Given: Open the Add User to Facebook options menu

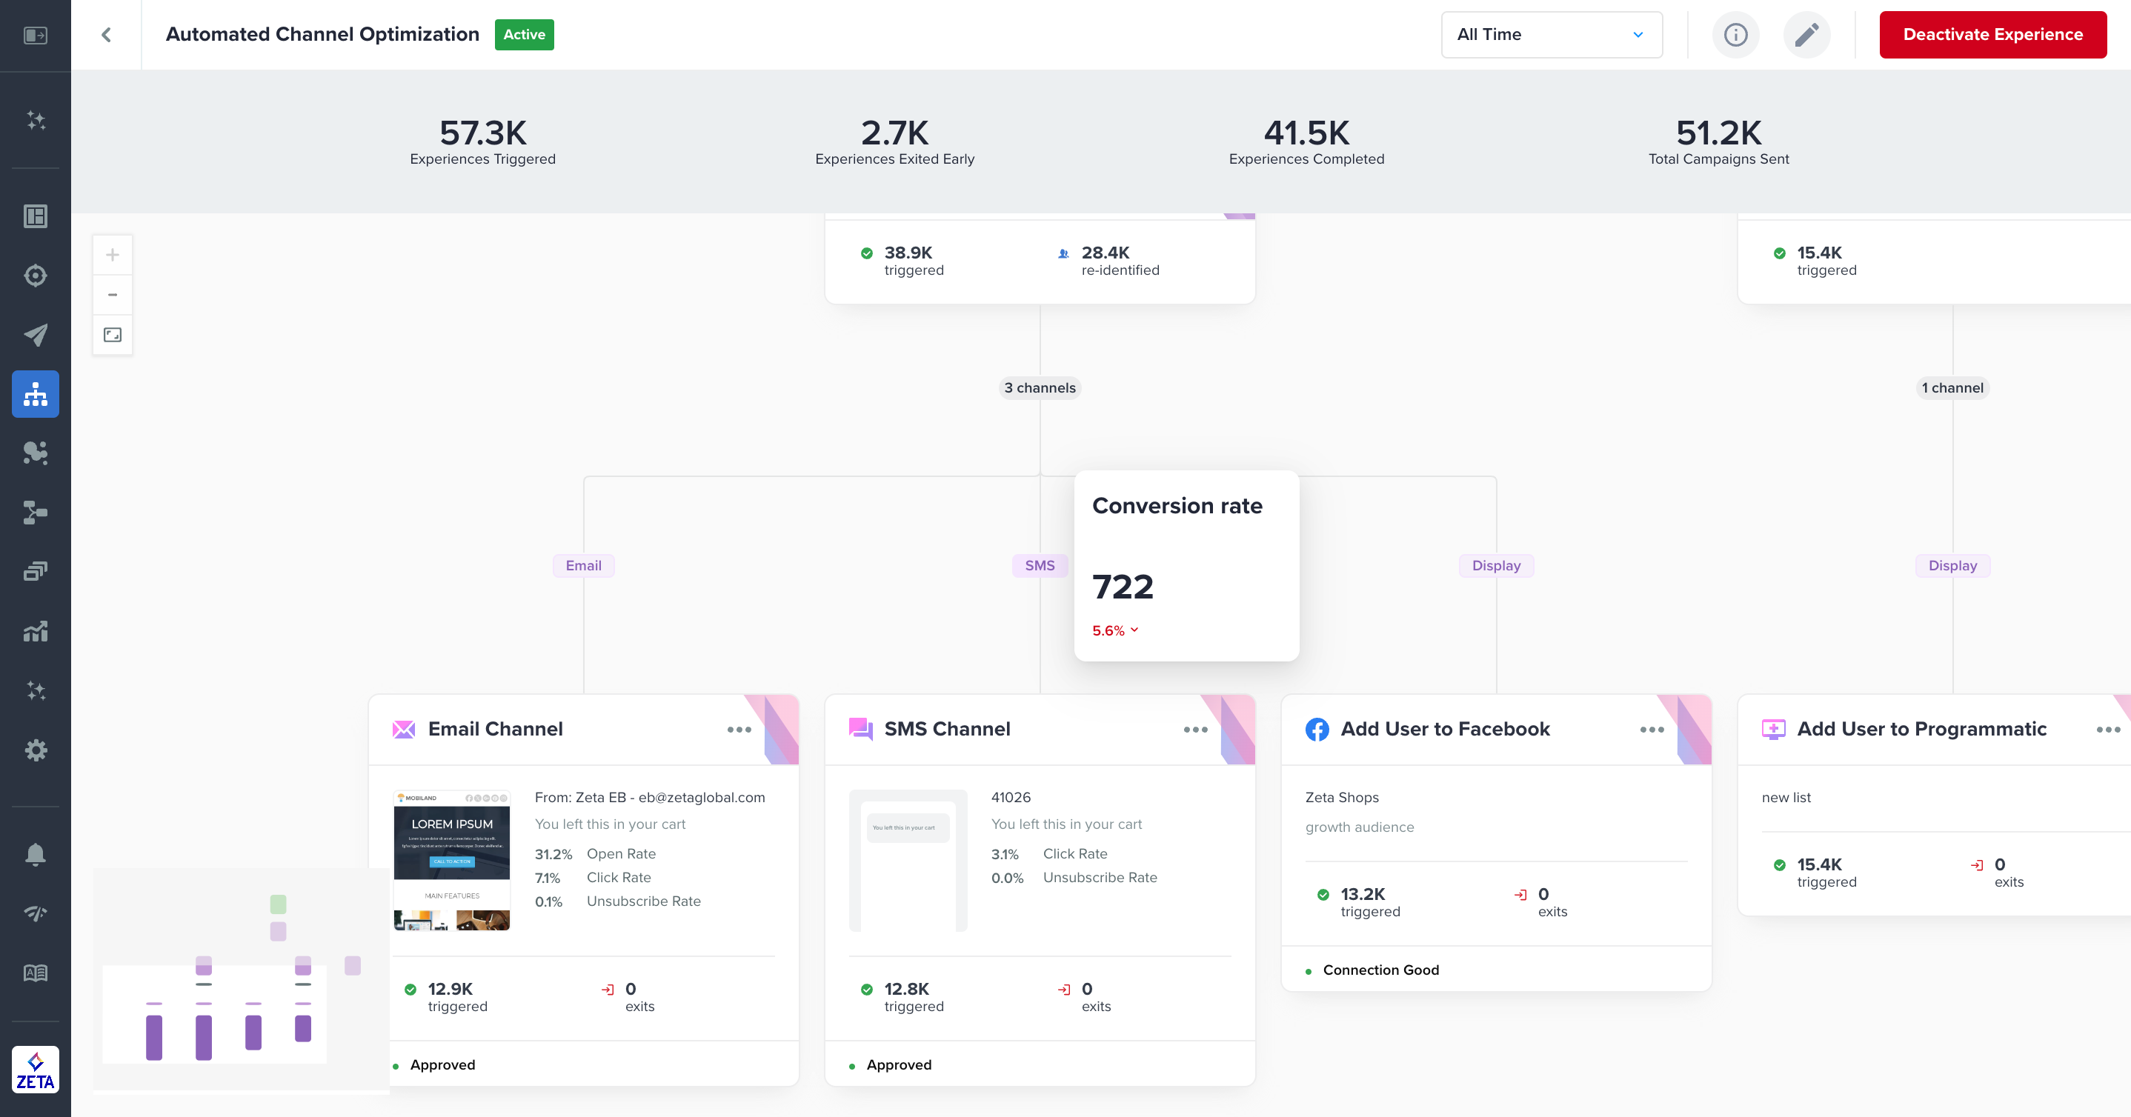Looking at the screenshot, I should 1649,728.
